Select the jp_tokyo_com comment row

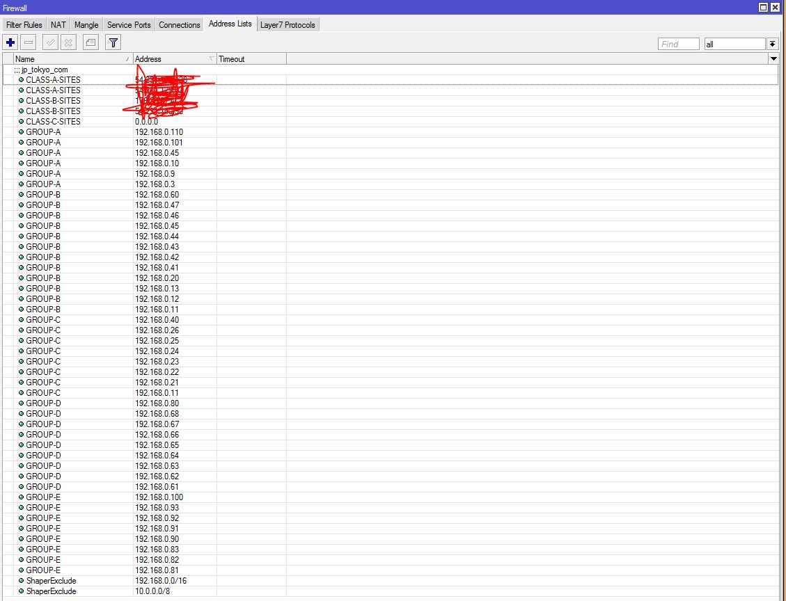click(x=391, y=70)
